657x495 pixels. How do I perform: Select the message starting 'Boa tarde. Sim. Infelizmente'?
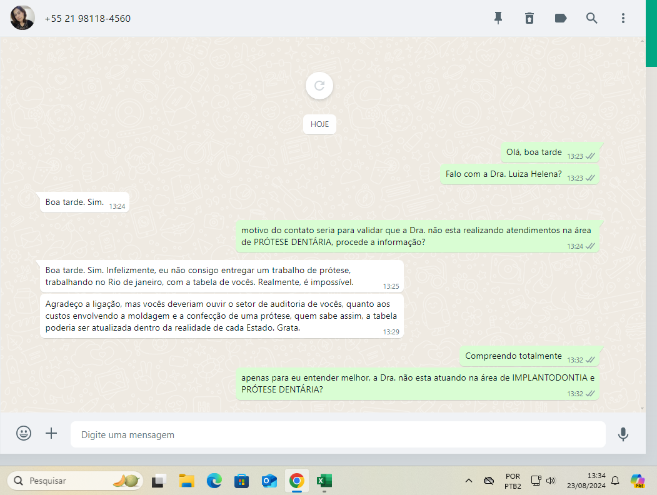[222, 276]
